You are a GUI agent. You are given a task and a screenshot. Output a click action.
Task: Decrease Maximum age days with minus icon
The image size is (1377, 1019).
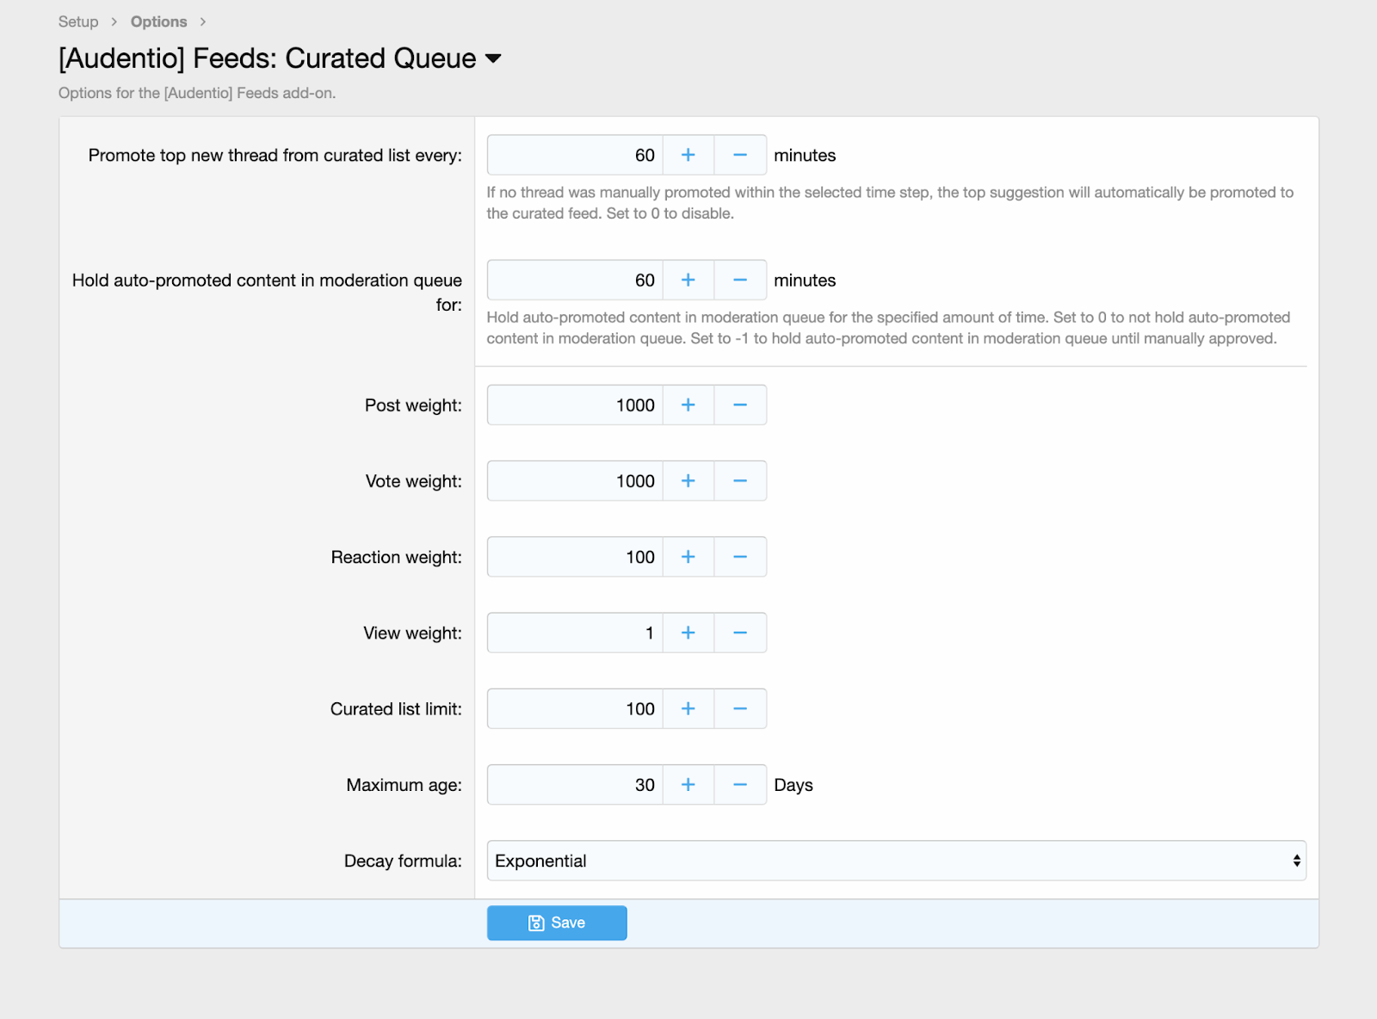click(x=740, y=785)
